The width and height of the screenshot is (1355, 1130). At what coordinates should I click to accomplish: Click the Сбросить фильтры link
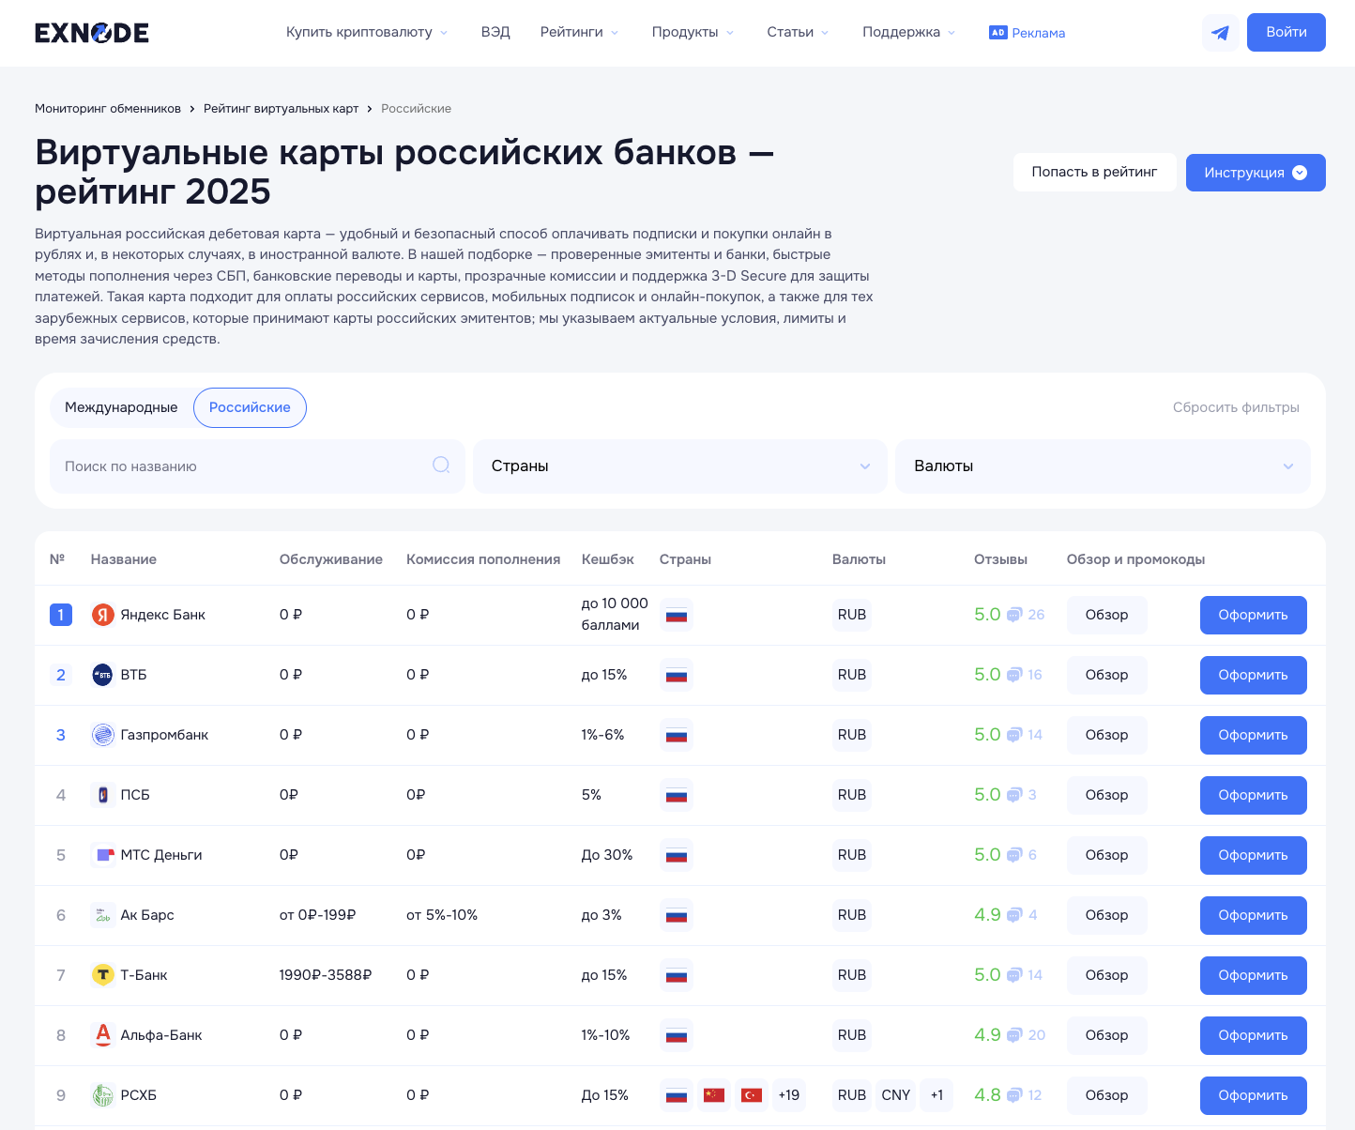1235,407
